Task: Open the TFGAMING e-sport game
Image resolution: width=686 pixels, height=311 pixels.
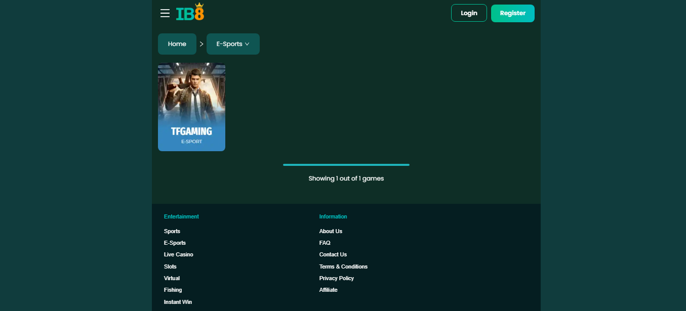Action: (191, 107)
